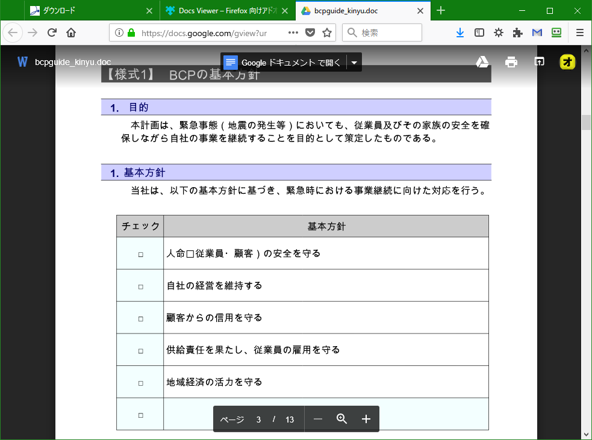Click the scrollbar down arrow
This screenshot has width=592, height=440.
[587, 435]
